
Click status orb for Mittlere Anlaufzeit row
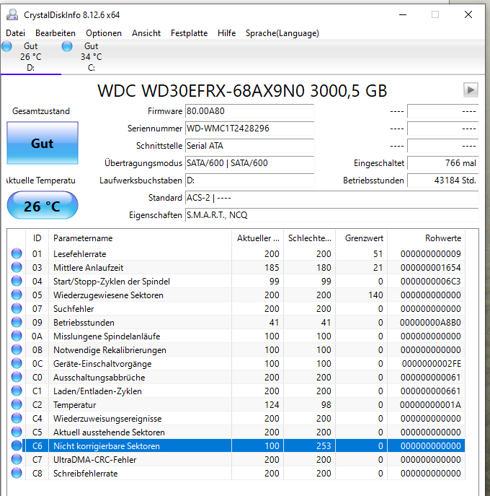pyautogui.click(x=17, y=267)
